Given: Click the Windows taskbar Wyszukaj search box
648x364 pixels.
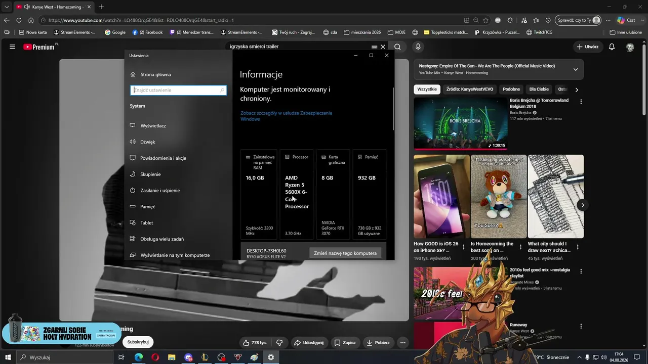Looking at the screenshot, I should 65,357.
